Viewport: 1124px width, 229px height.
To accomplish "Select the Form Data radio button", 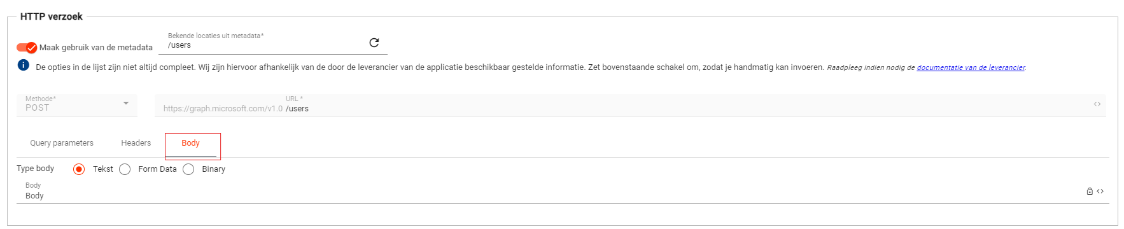I will [125, 169].
